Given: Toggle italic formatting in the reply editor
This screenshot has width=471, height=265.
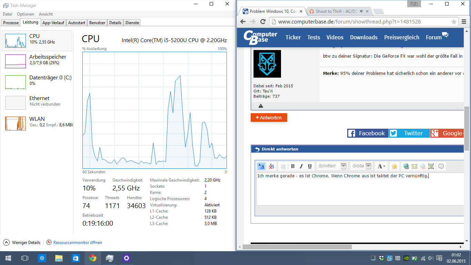Looking at the screenshot, I should [301, 166].
